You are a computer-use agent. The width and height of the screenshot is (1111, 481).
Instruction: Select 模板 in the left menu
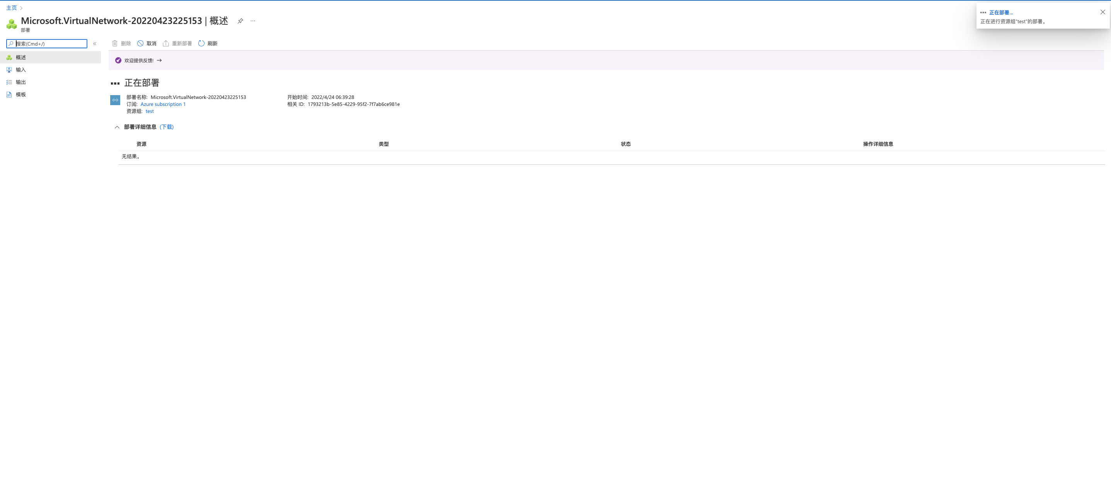(51, 94)
